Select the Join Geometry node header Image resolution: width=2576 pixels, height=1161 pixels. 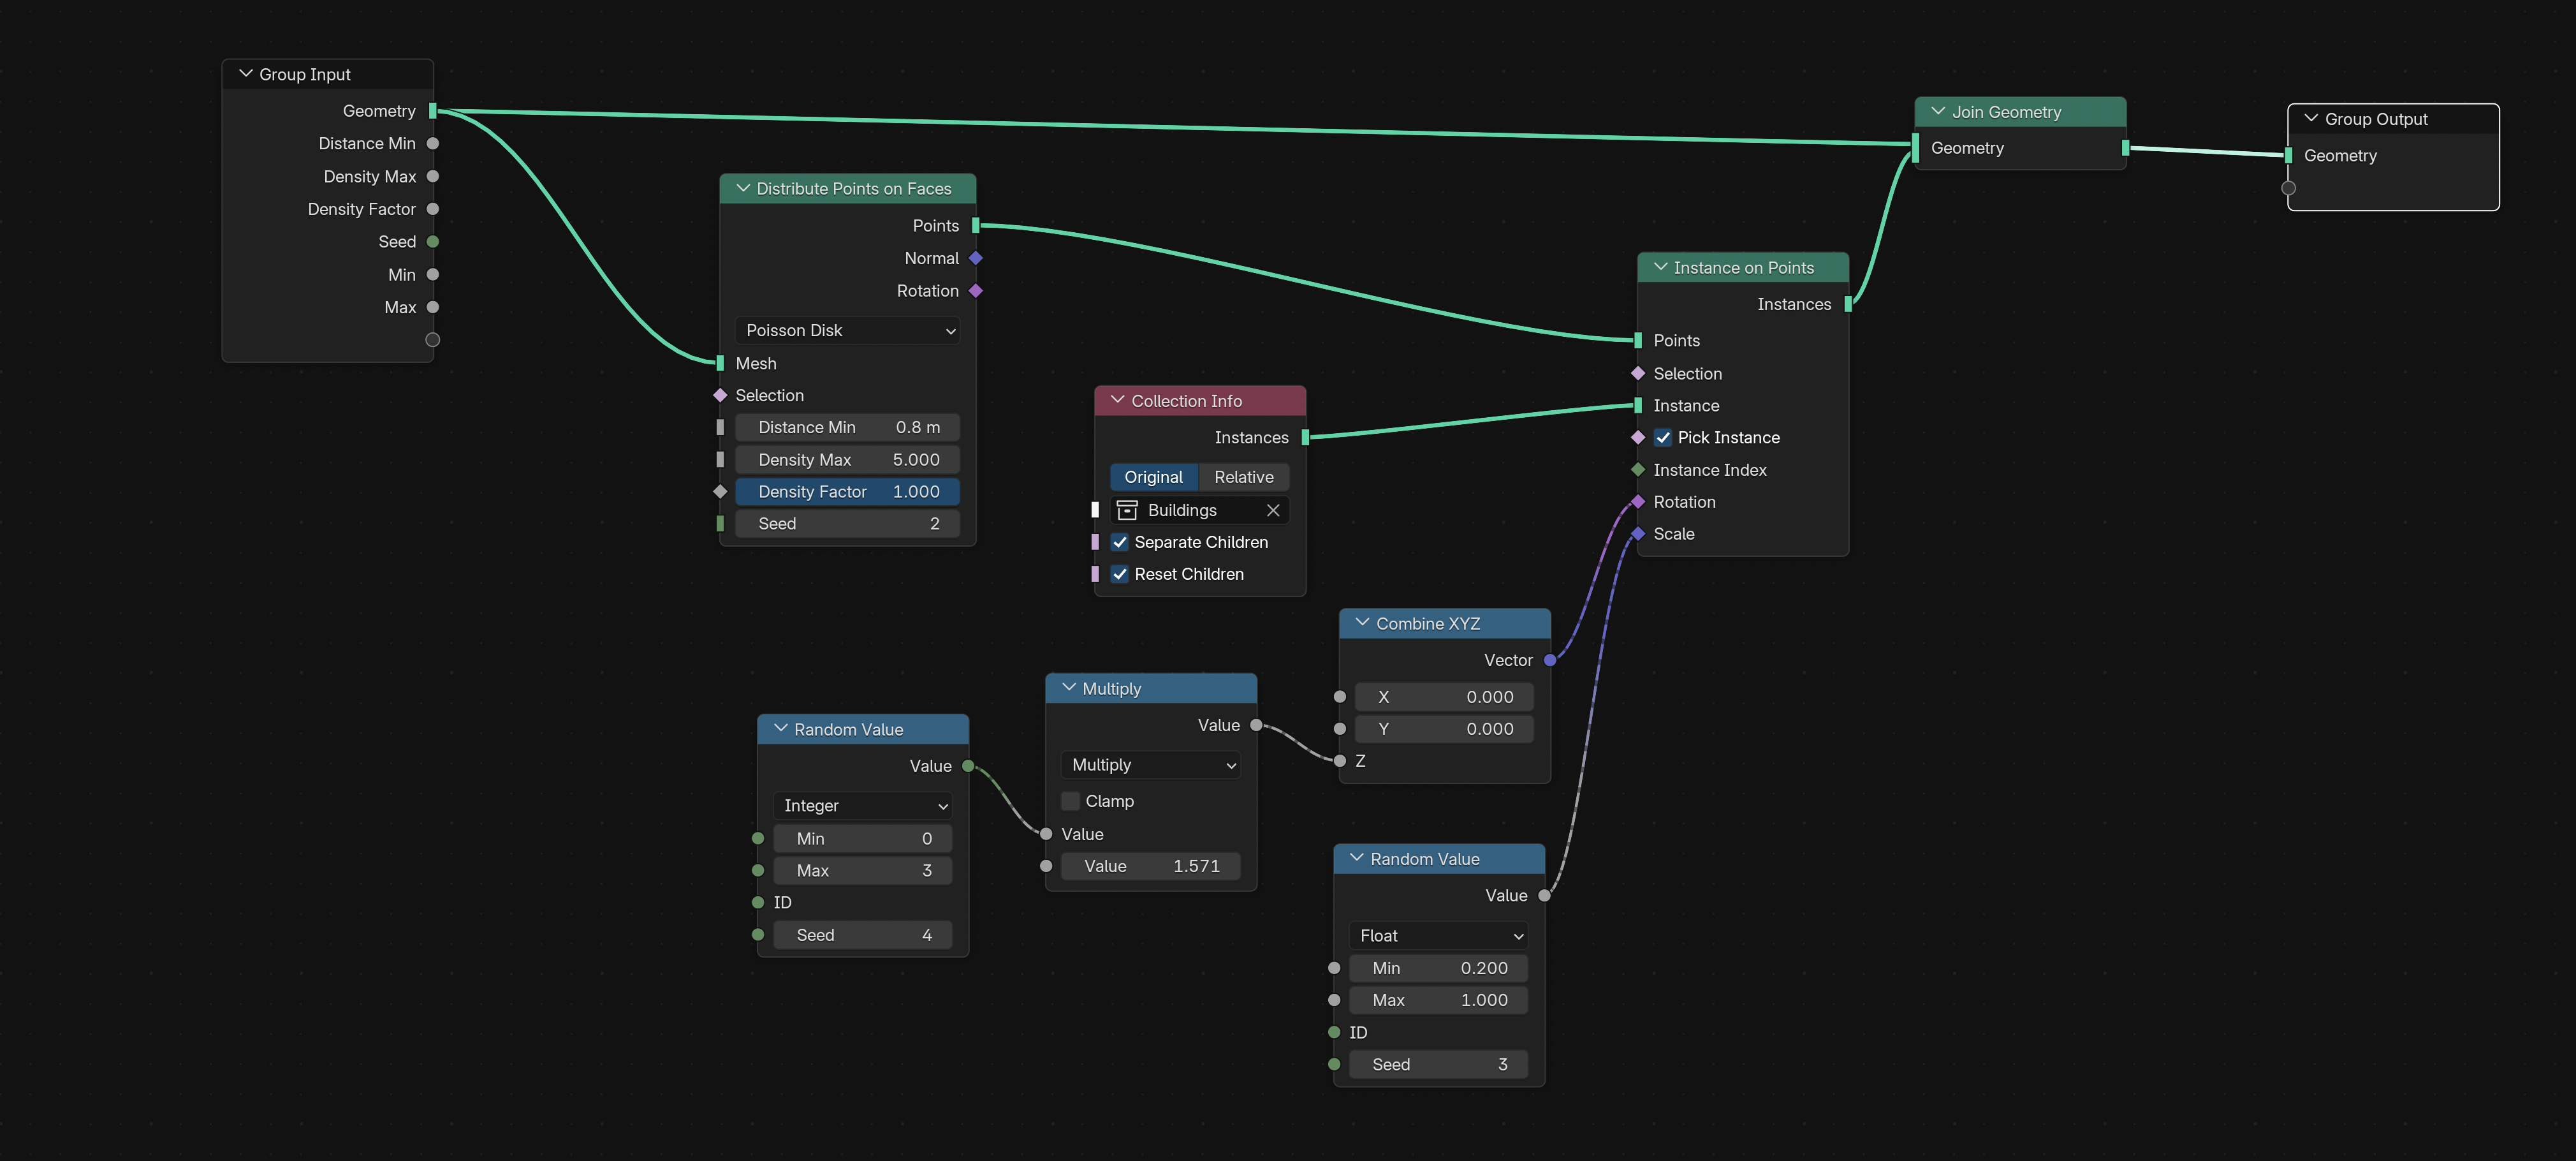coord(2020,112)
